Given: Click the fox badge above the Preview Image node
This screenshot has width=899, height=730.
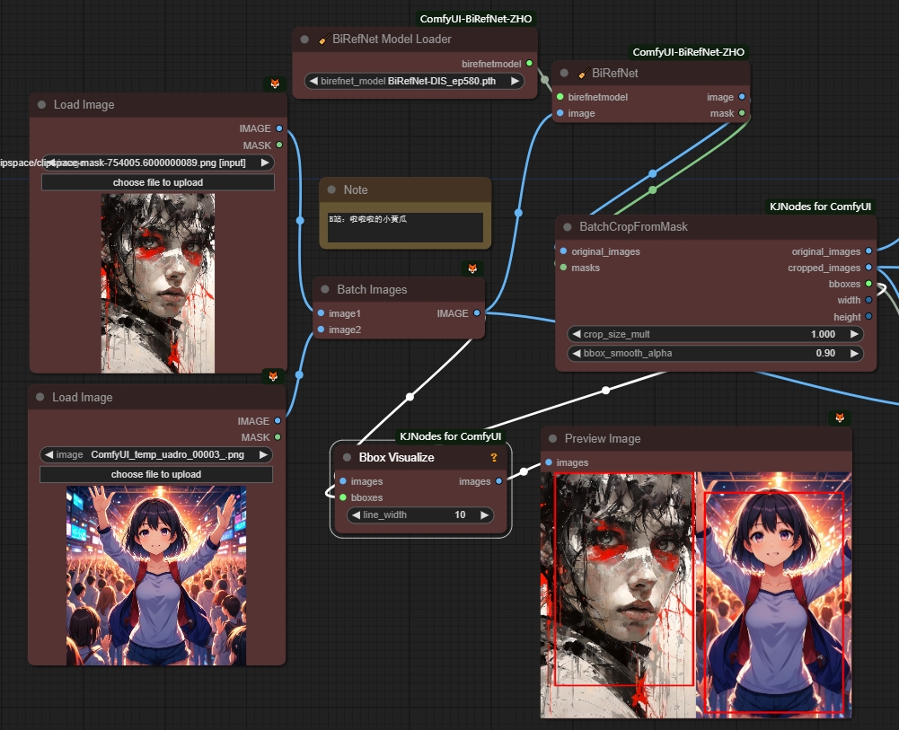Looking at the screenshot, I should (840, 418).
